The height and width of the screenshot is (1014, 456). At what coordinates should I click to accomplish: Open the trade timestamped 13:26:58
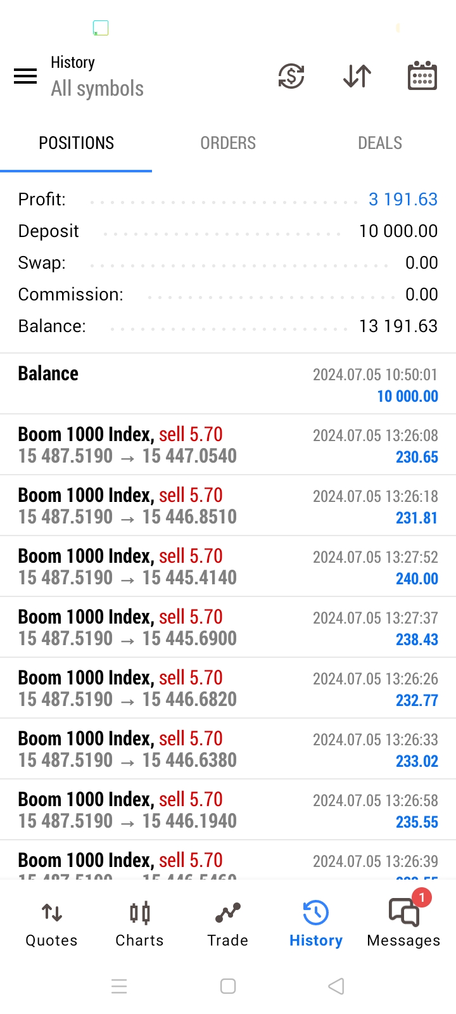(228, 810)
